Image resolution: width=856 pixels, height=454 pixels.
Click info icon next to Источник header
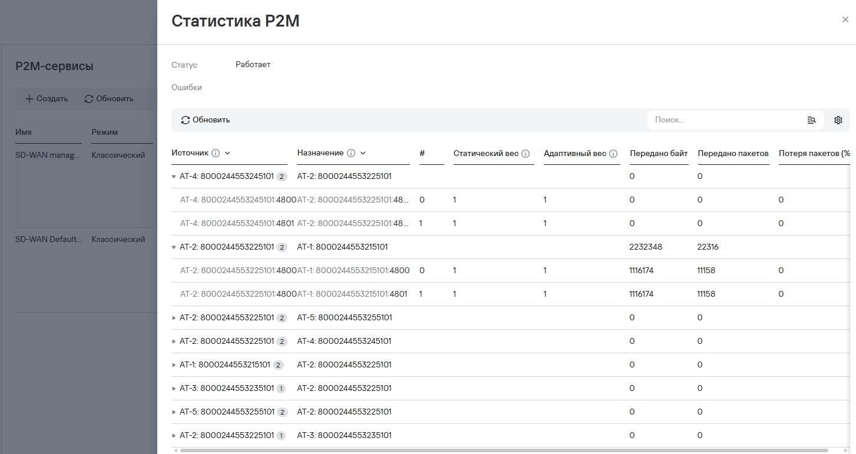[216, 153]
